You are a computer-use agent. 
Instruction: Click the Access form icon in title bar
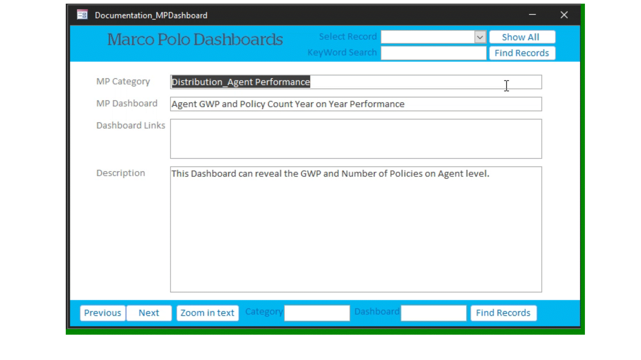tap(82, 15)
